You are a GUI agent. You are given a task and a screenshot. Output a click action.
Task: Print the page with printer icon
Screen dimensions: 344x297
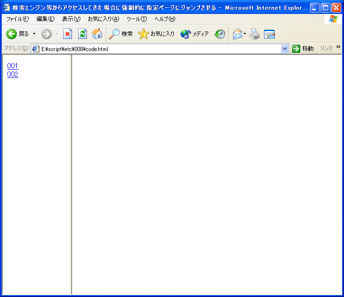coord(254,34)
